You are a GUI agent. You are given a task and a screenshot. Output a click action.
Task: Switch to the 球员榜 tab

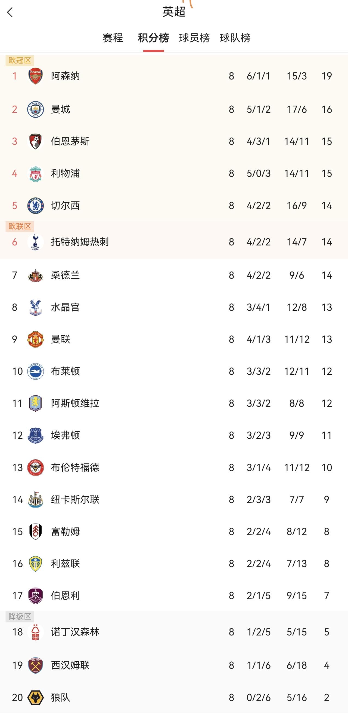(194, 38)
